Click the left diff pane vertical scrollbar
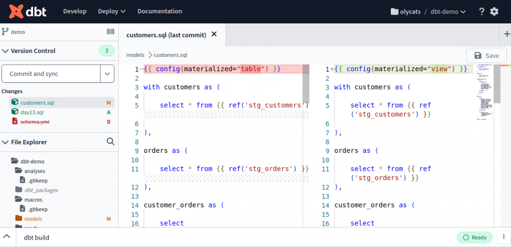Image resolution: width=511 pixels, height=247 pixels. pos(306,84)
